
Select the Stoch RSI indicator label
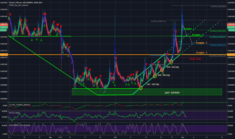pyautogui.click(x=19, y=125)
